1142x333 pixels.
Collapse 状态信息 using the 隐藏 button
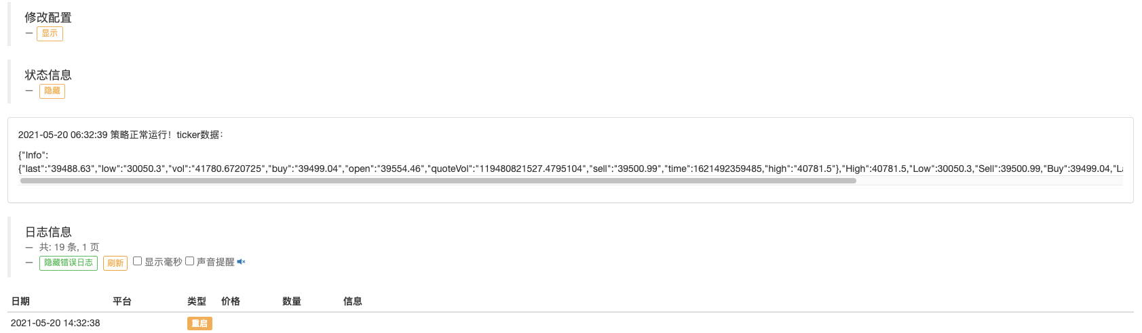coord(52,91)
